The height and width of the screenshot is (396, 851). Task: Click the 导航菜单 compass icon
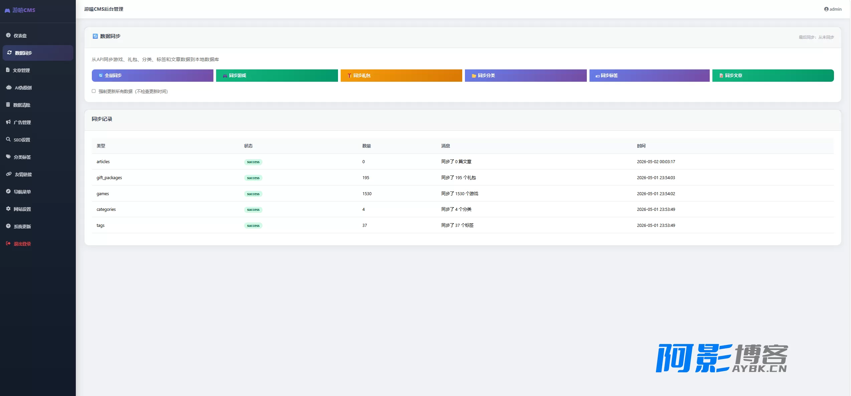(8, 191)
